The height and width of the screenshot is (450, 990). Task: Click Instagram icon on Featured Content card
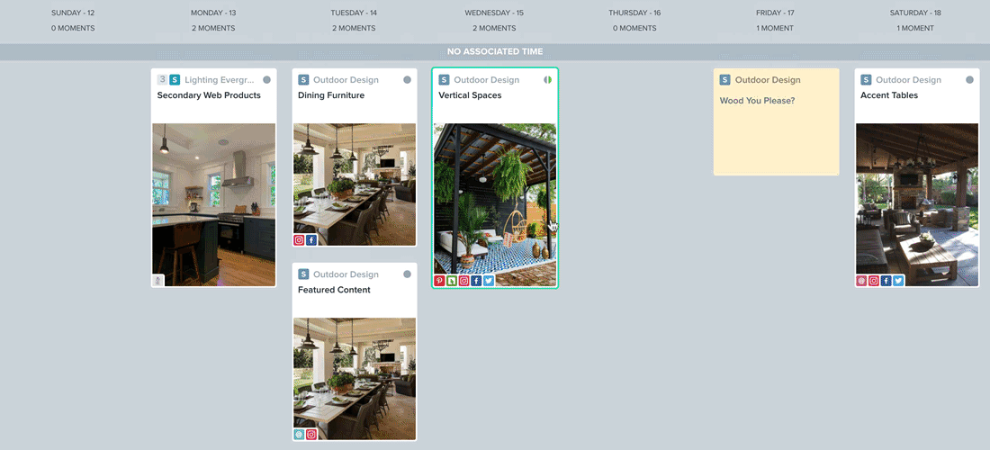pyautogui.click(x=311, y=434)
